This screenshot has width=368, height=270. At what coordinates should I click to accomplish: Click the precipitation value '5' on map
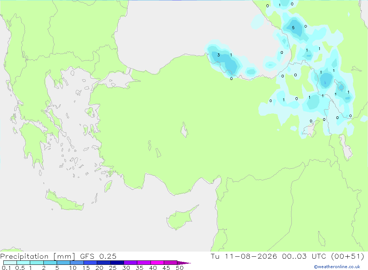coord(293,28)
